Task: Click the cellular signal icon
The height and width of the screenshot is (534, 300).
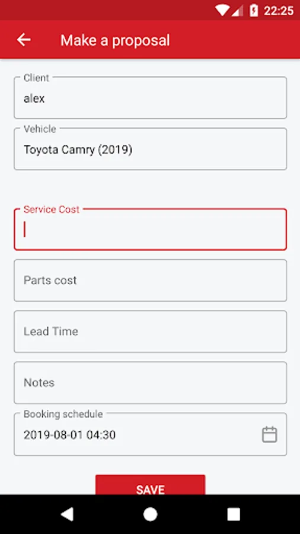Action: 238,11
